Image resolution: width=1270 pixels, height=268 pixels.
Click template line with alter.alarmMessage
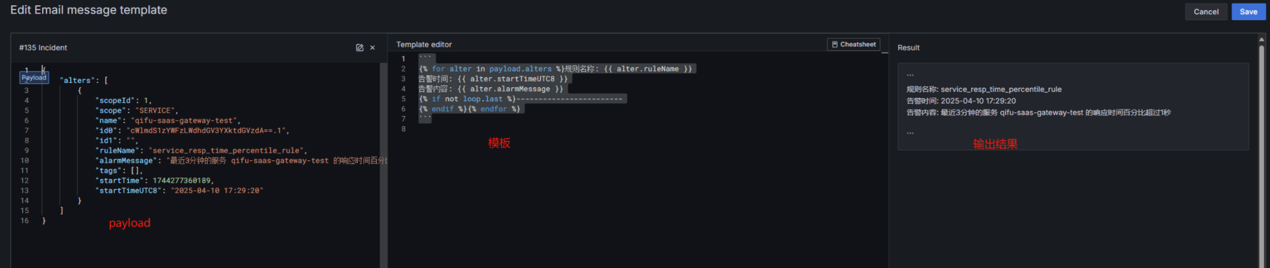(x=491, y=89)
